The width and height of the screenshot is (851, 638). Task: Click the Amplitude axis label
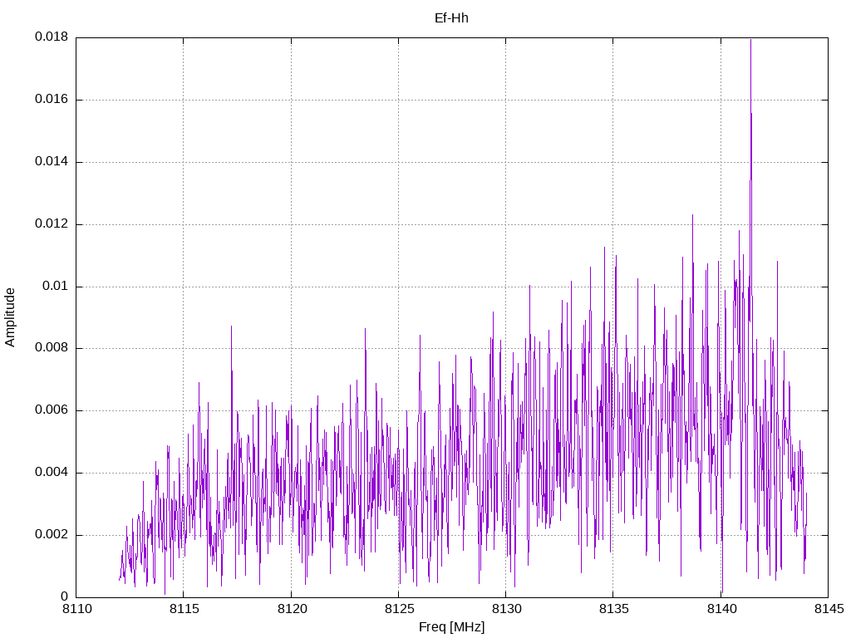[10, 317]
